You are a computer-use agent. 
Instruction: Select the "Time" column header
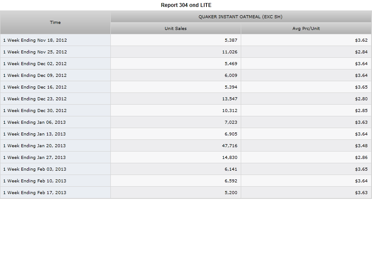pos(55,22)
